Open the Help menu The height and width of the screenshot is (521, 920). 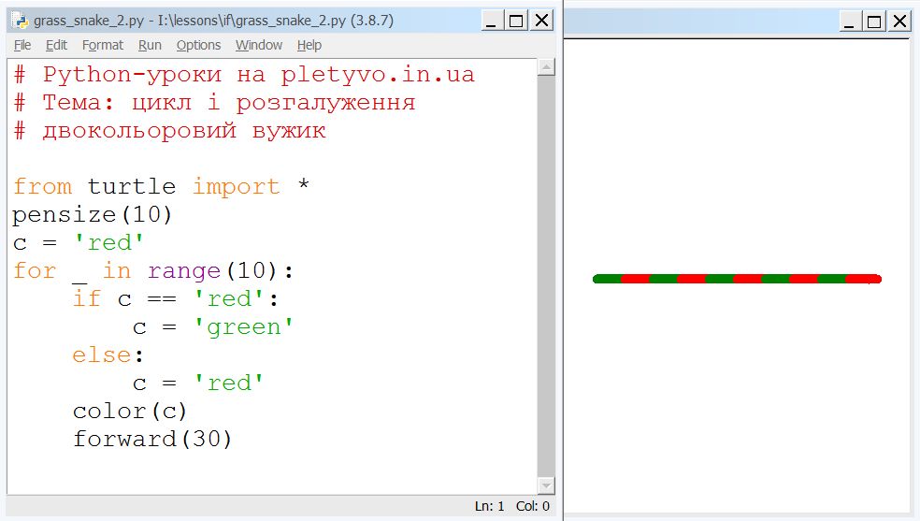pyautogui.click(x=309, y=45)
